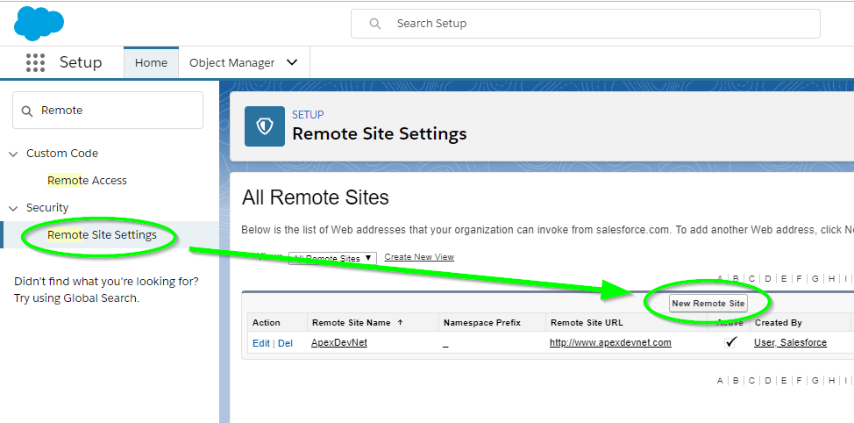854x423 pixels.
Task: Click the Quick Find box containing Remote
Action: point(108,110)
